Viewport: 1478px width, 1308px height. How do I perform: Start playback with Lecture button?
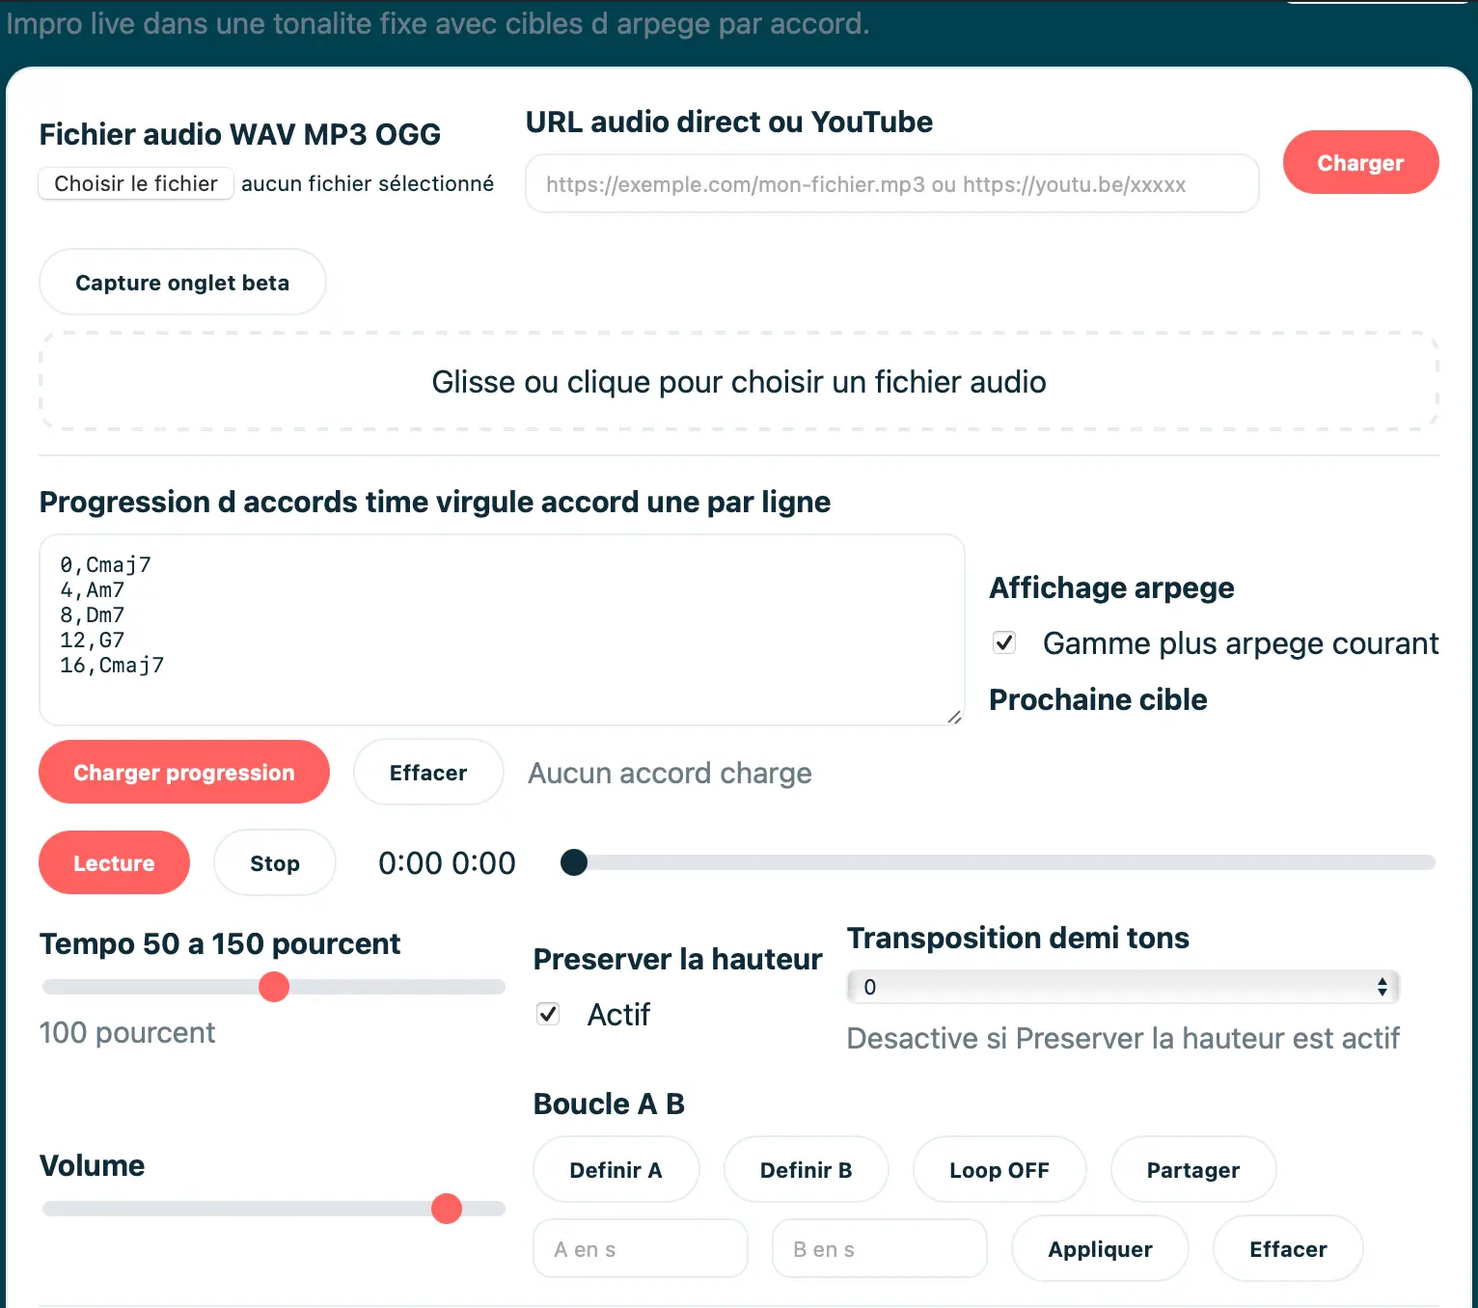pyautogui.click(x=114, y=863)
